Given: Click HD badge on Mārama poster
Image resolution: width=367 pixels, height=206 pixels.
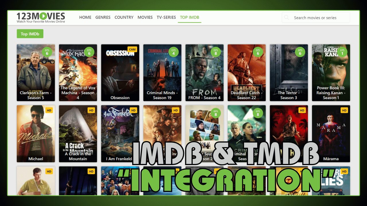Looking at the screenshot, I should (x=344, y=110).
